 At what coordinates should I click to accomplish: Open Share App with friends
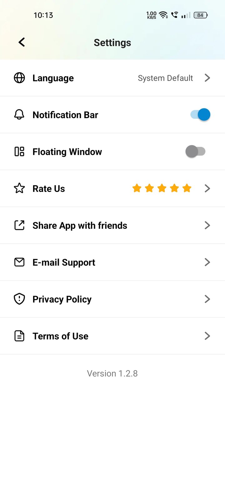(80, 226)
